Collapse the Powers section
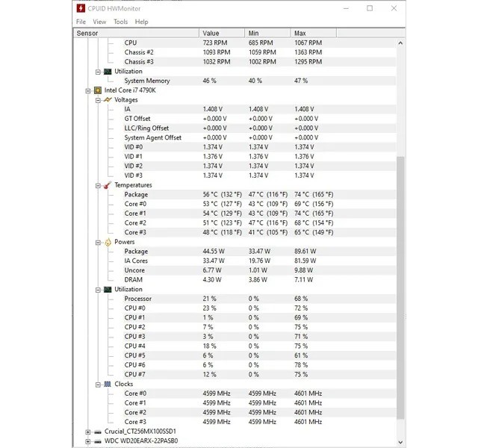This screenshot has width=478, height=448. click(98, 243)
